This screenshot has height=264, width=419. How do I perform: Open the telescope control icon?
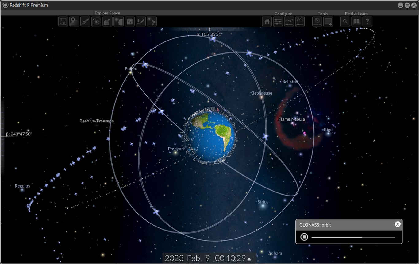152,21
